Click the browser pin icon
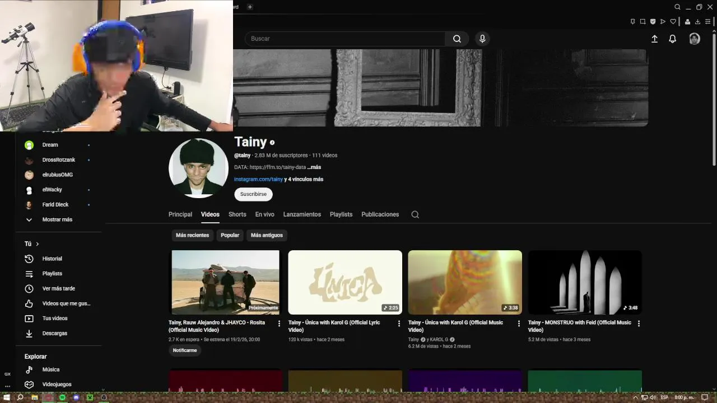717x403 pixels. coord(632,22)
